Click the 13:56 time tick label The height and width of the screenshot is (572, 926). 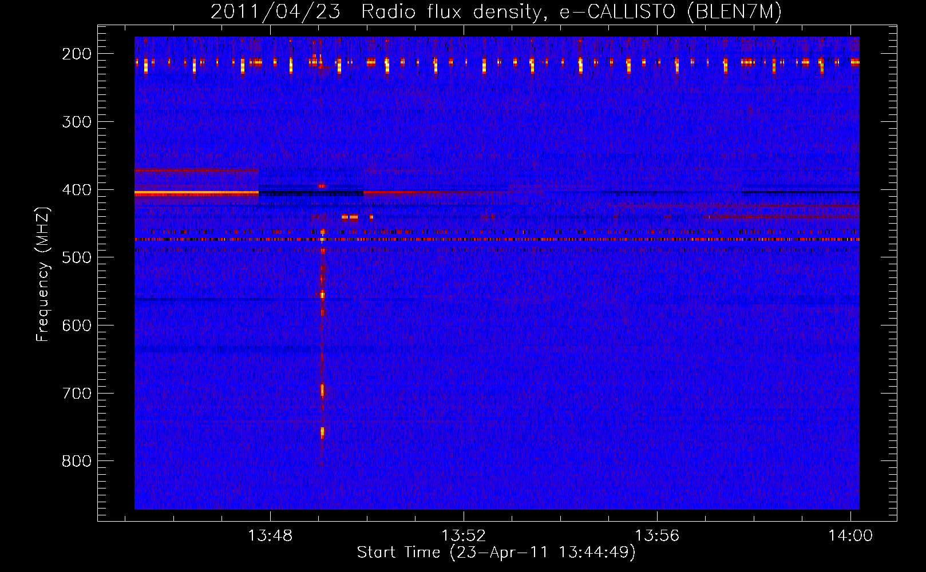pos(657,535)
